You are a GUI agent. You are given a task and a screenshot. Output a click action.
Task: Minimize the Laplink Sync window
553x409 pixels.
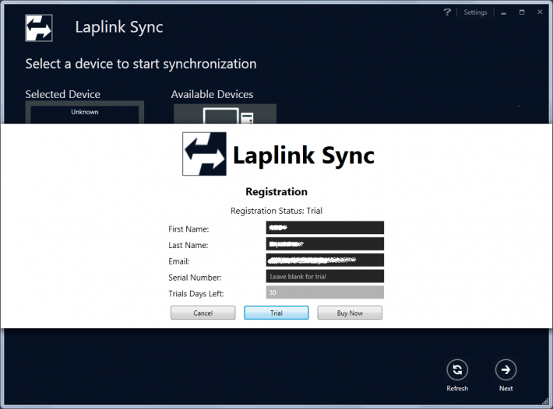(504, 12)
